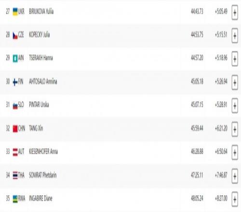
Task: Click the Finland flag icon
Action: point(15,82)
